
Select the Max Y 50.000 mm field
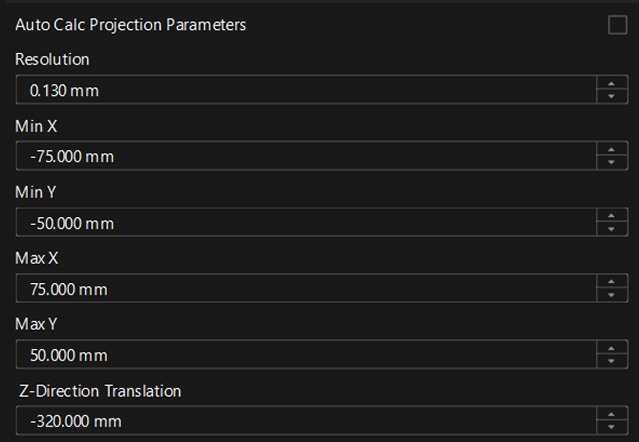(306, 354)
